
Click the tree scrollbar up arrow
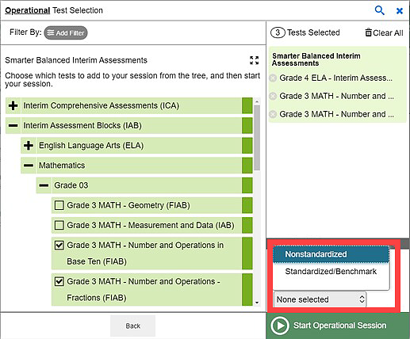257,101
